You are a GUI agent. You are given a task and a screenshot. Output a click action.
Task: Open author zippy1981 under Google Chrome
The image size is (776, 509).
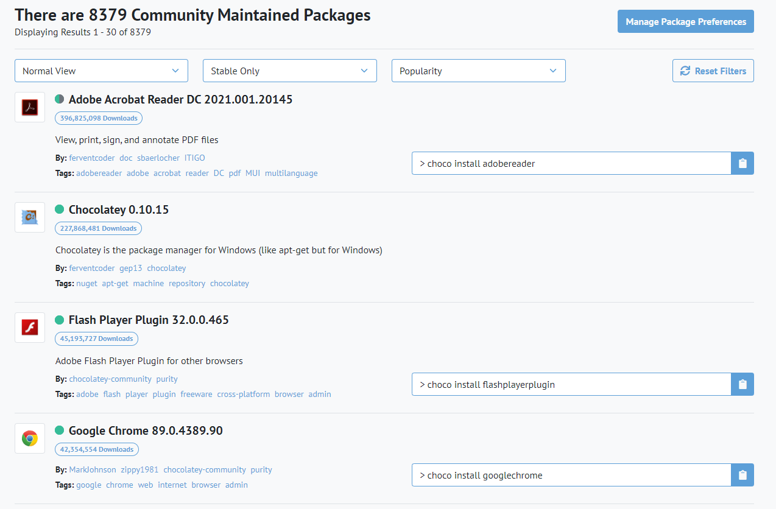tap(139, 469)
